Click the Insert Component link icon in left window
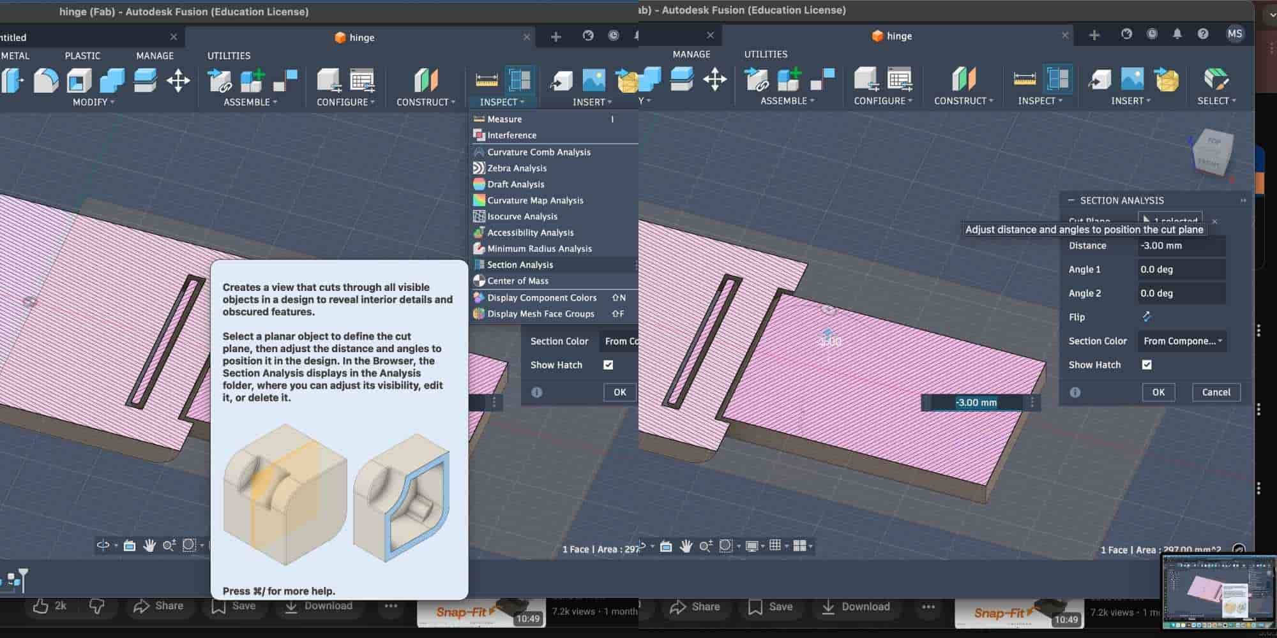Viewport: 1277px width, 638px height. pyautogui.click(x=220, y=80)
